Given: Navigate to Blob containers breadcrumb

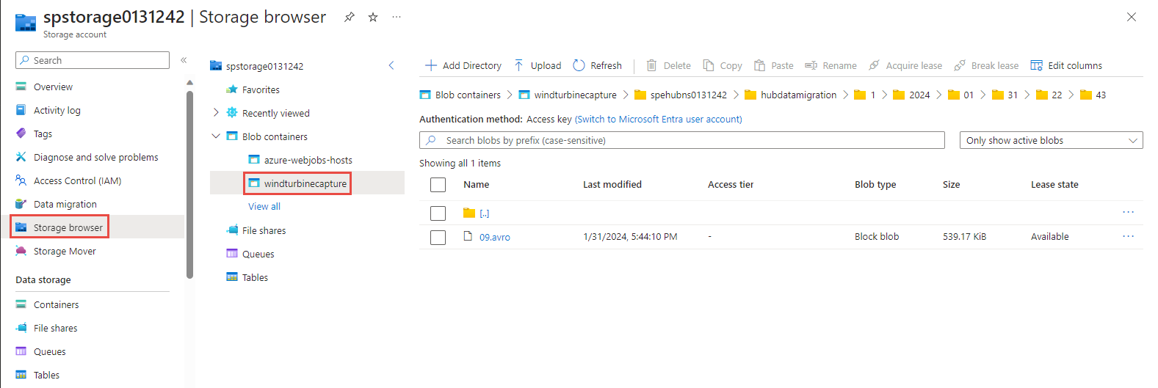Looking at the screenshot, I should coord(468,95).
